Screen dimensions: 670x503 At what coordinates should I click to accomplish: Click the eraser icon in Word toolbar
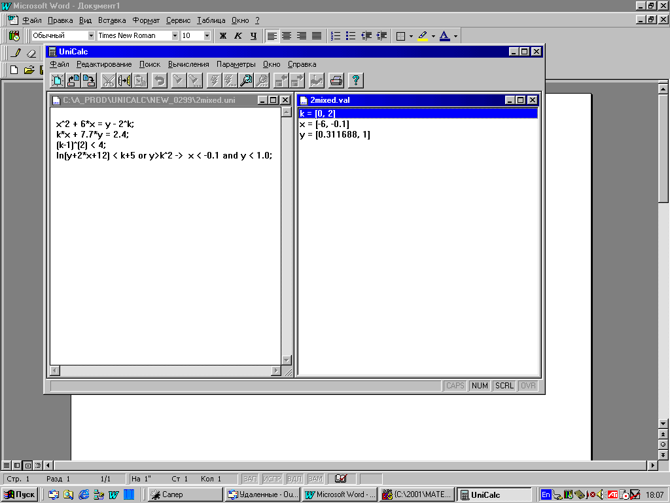[31, 53]
